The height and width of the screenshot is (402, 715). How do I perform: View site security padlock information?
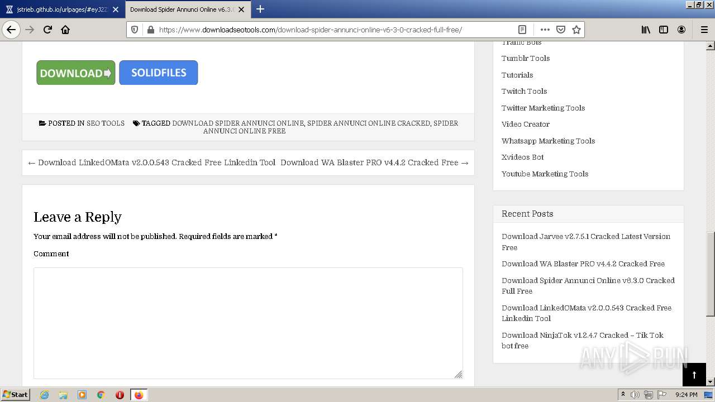pos(150,30)
